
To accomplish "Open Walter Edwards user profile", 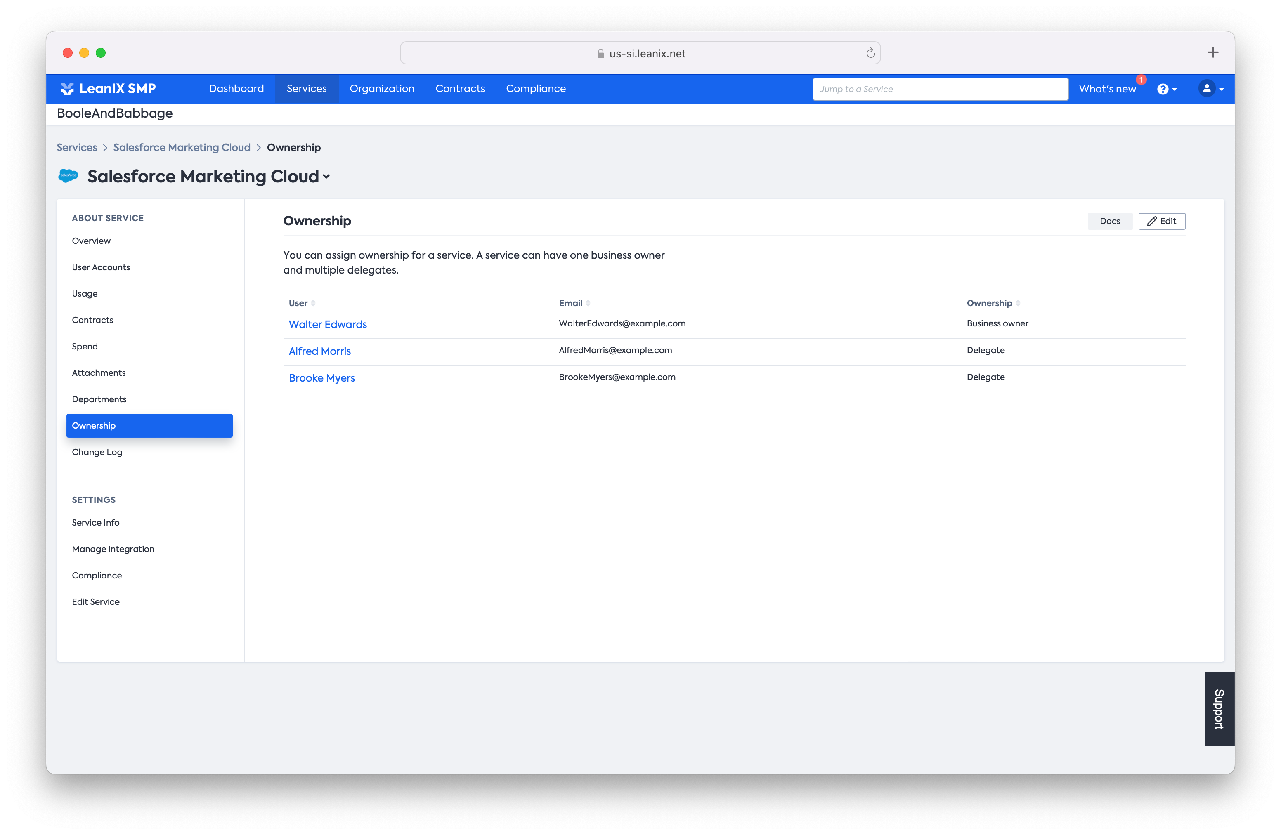I will click(x=327, y=324).
